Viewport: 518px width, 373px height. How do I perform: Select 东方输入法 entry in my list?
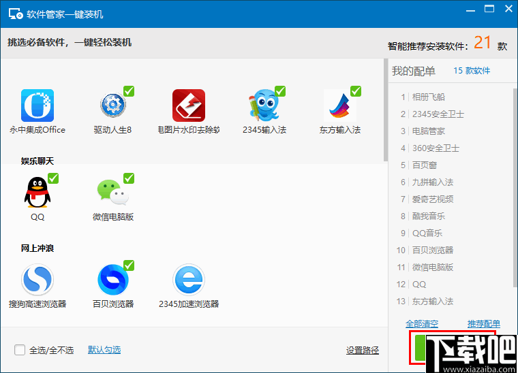pos(433,302)
